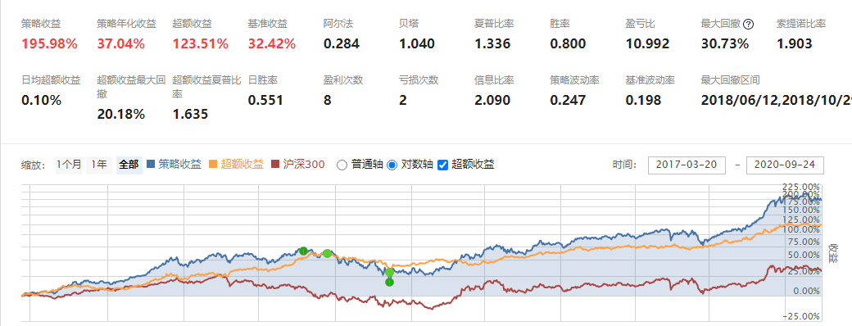The width and height of the screenshot is (852, 326).
Task: Click the 夏普比率 1.336 value
Action: tap(492, 43)
